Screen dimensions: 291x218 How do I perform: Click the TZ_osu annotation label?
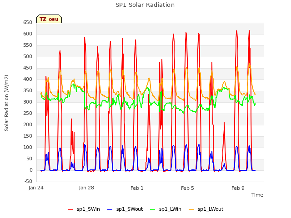pyautogui.click(x=49, y=19)
